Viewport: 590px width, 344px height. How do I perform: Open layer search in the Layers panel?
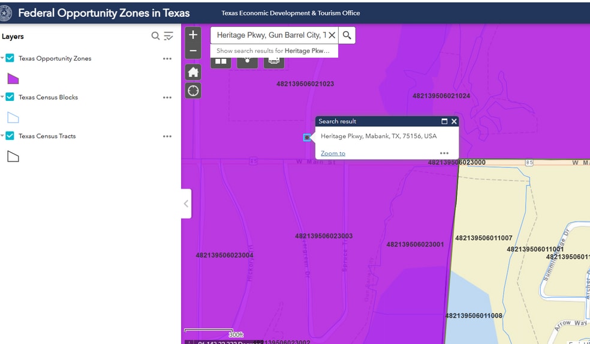coord(155,36)
